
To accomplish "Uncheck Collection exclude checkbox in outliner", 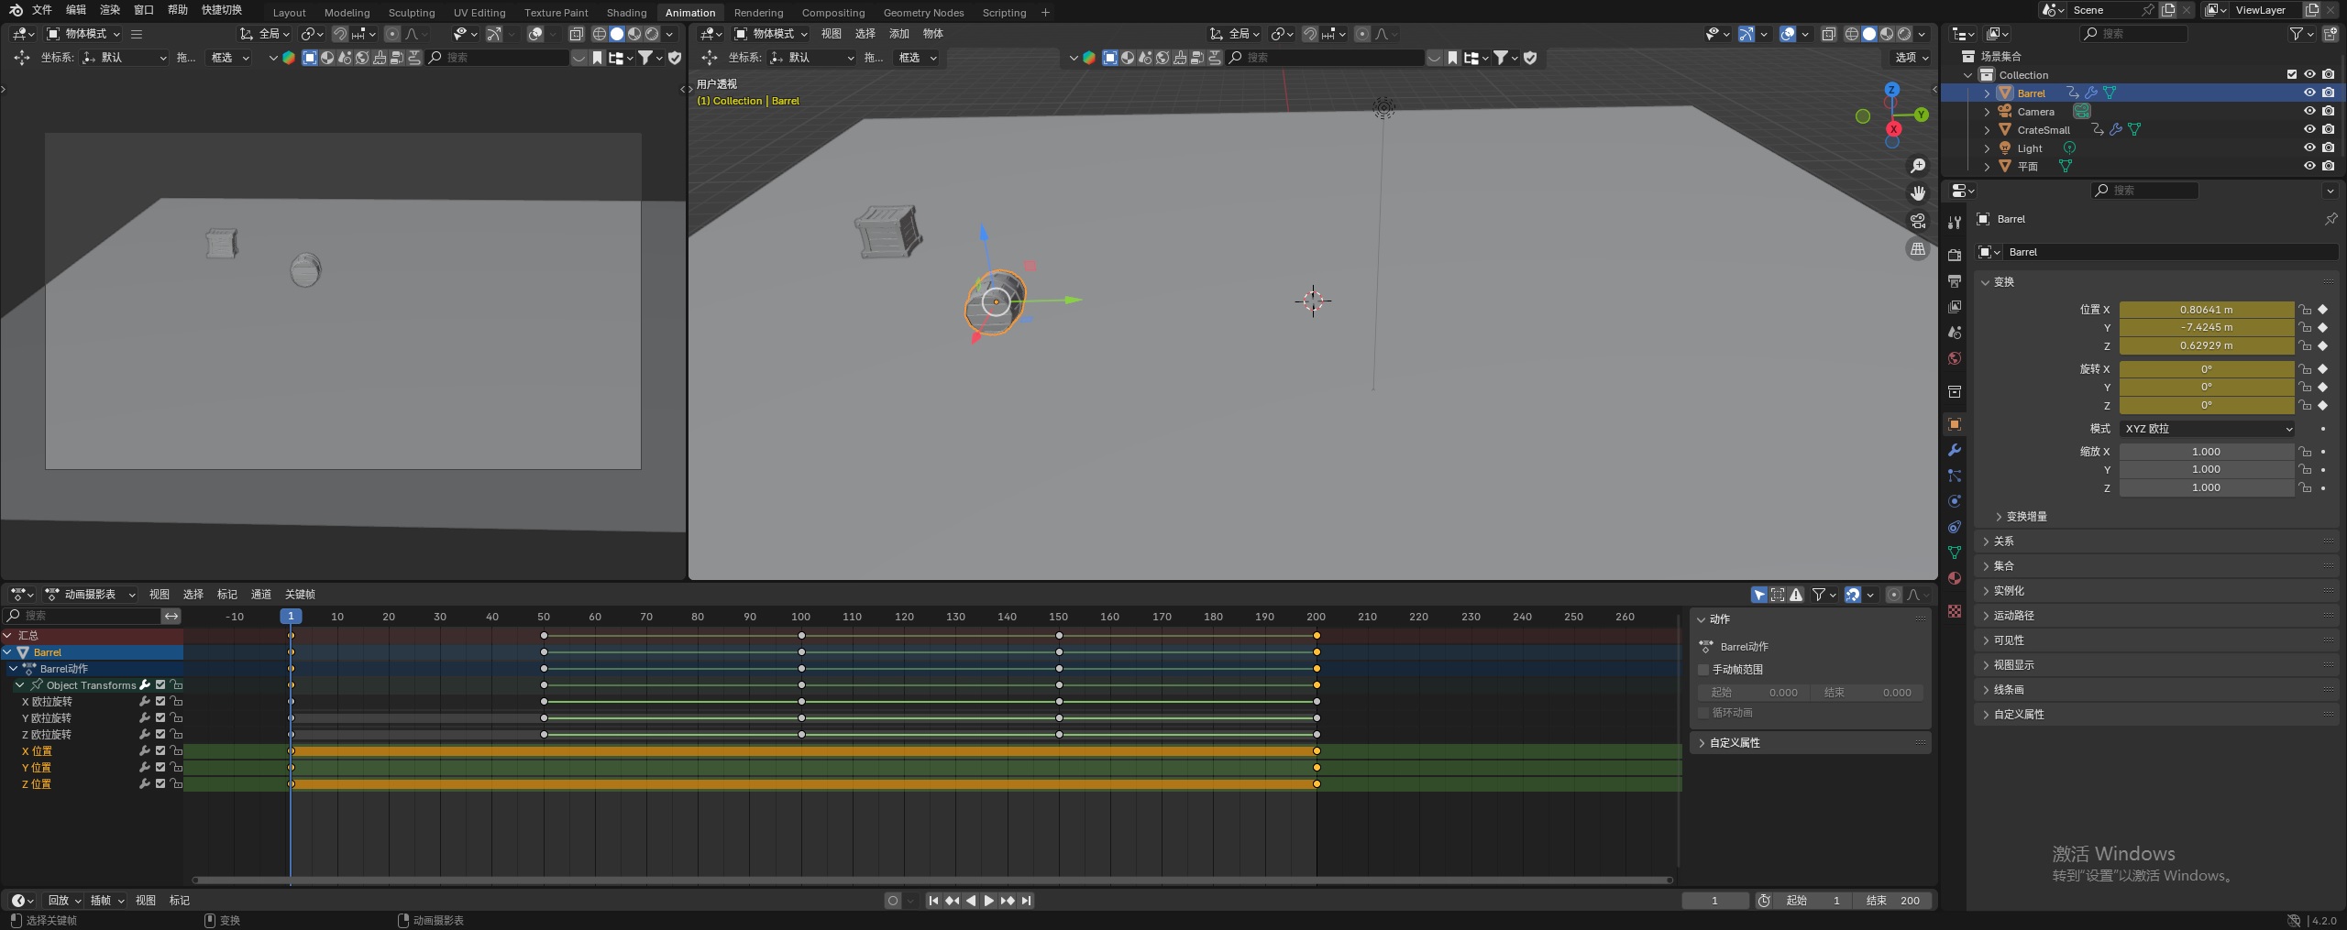I will pos(2292,74).
